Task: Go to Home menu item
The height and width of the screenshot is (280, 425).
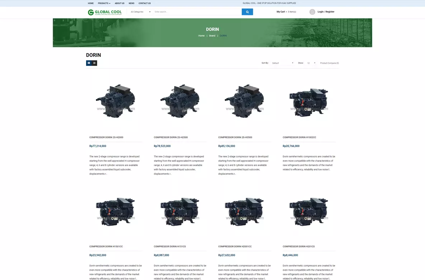Action: (91, 3)
